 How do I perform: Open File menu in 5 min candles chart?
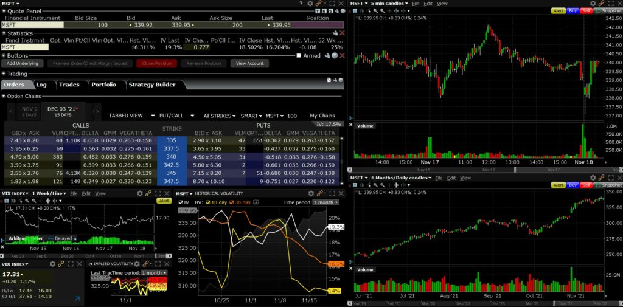tap(416, 4)
